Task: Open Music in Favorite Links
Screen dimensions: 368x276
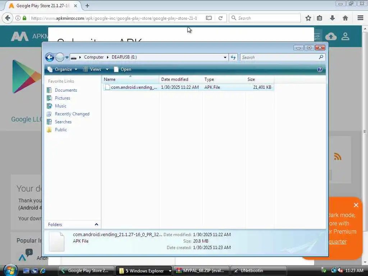Action: (x=60, y=106)
